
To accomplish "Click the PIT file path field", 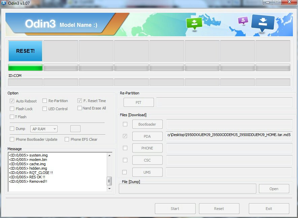I will [x=224, y=102].
